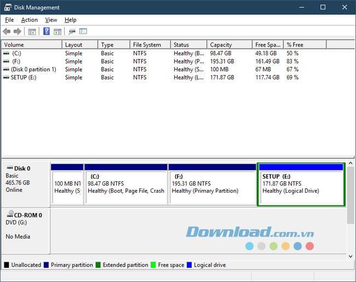Click the Disk Management title bar icon

click(x=8, y=7)
